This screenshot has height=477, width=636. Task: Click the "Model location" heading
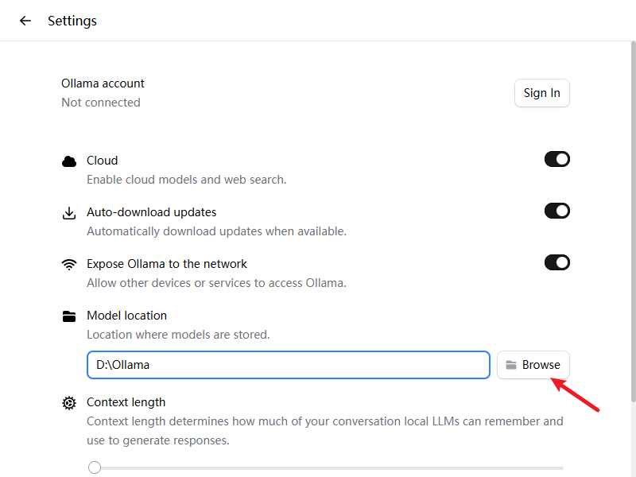click(126, 315)
